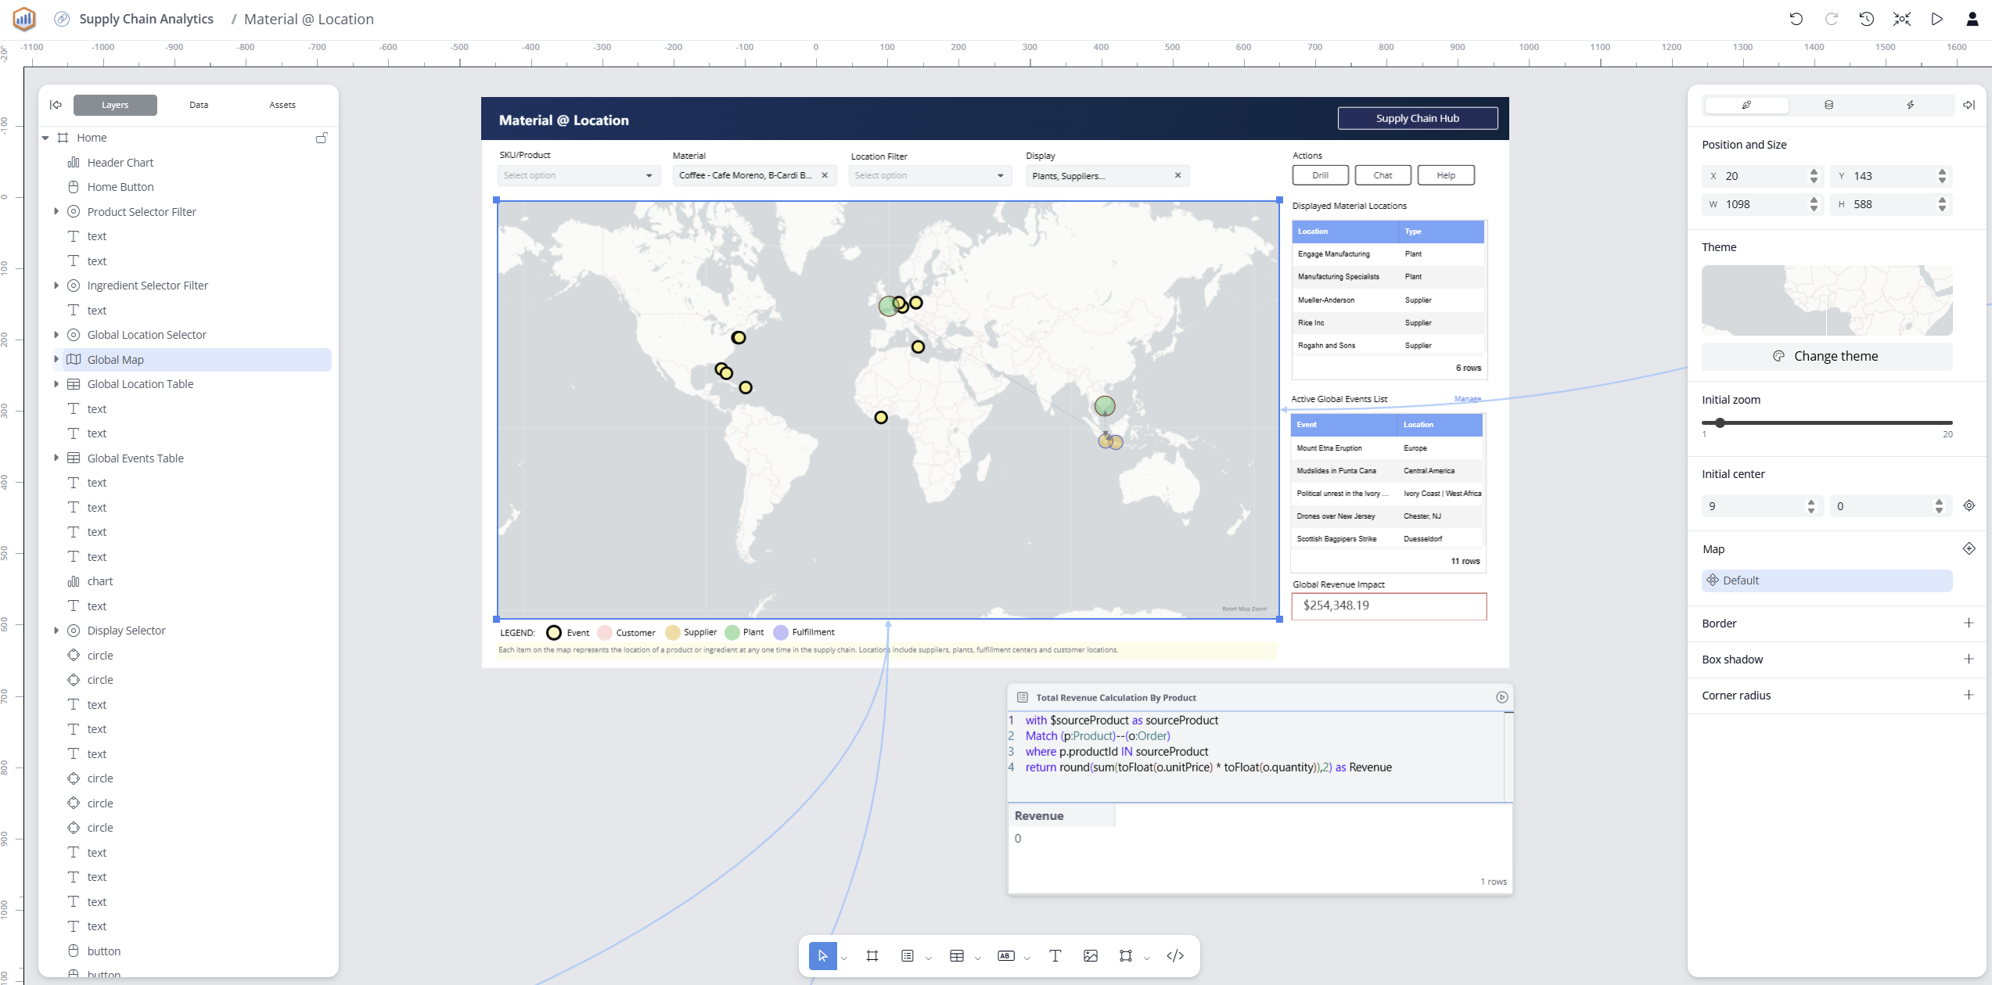1992x985 pixels.
Task: Select the text tool
Action: pyautogui.click(x=1055, y=955)
